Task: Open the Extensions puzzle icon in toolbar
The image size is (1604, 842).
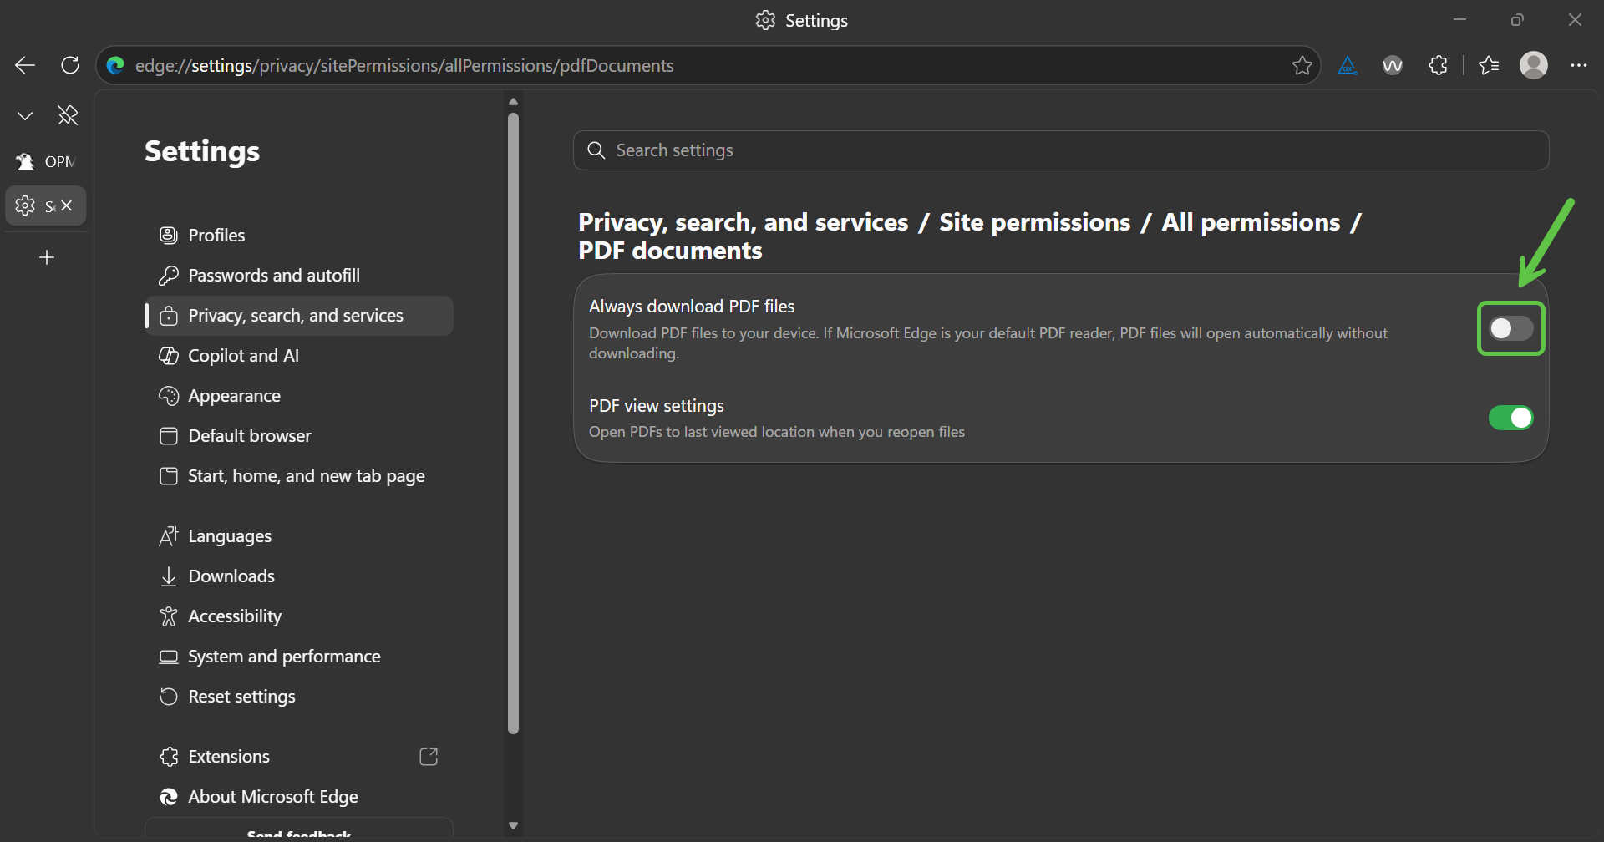Action: pyautogui.click(x=1438, y=65)
